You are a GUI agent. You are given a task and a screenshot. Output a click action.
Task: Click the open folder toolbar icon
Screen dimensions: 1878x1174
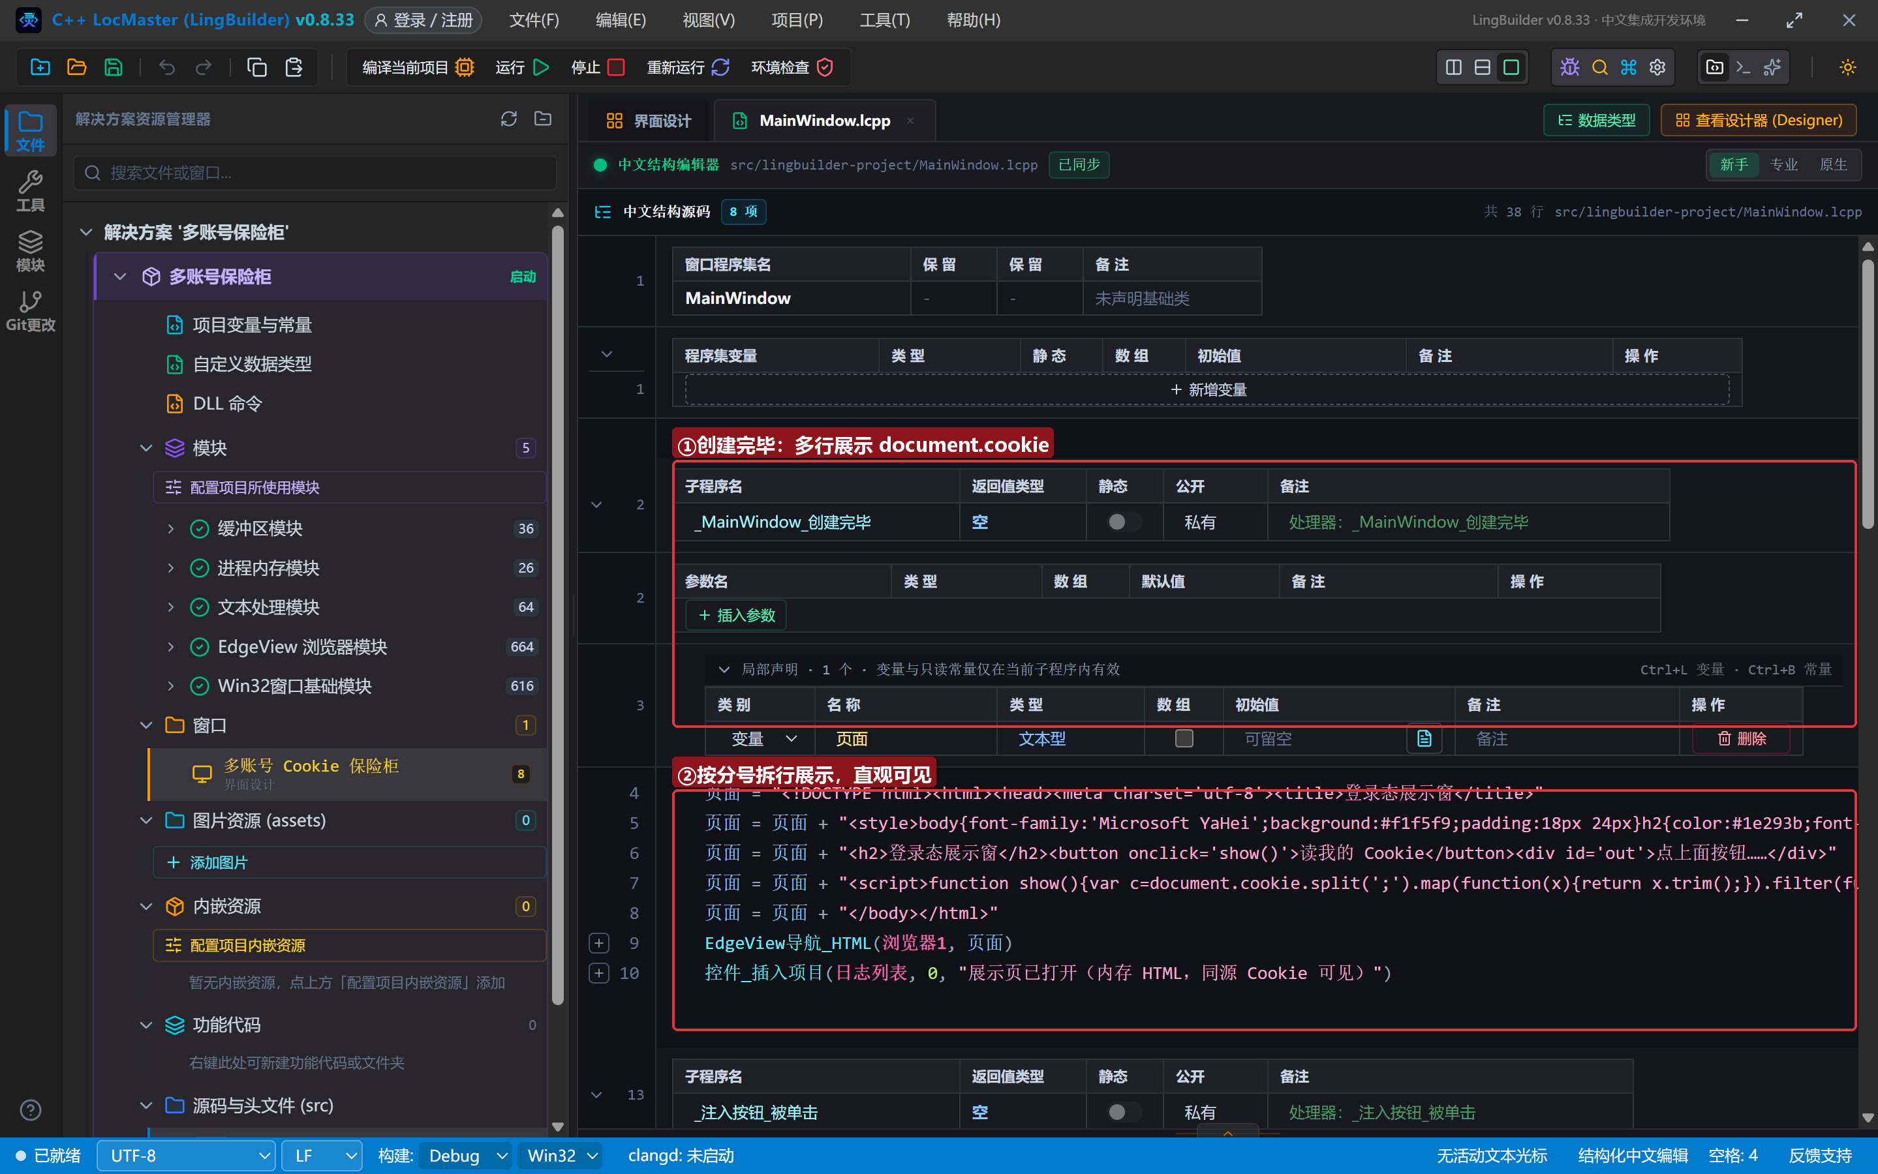[76, 68]
